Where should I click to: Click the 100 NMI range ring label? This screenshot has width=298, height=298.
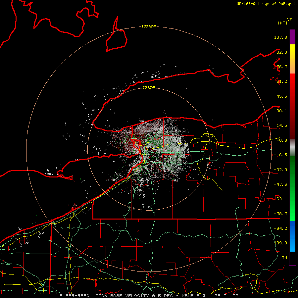tap(149, 26)
